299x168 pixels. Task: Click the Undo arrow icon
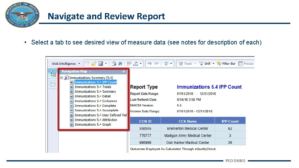(150, 63)
